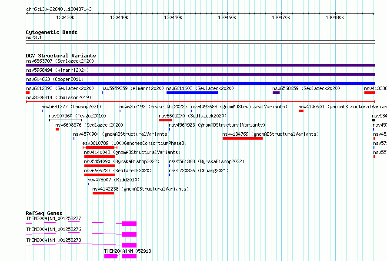Image resolution: width=387 pixels, height=261 pixels.
Task: Select the nsv4142238 gnomAD red bar
Action: coord(103,193)
